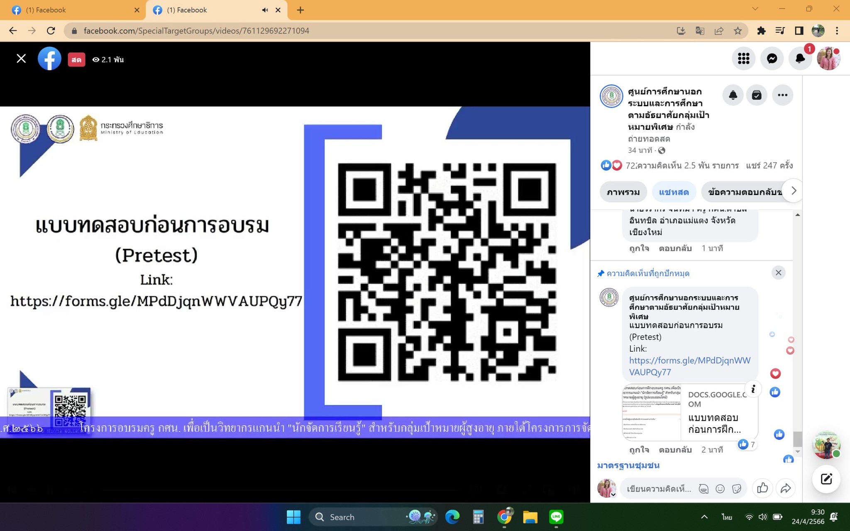Close the live video viewer
The width and height of the screenshot is (850, 531).
21,59
